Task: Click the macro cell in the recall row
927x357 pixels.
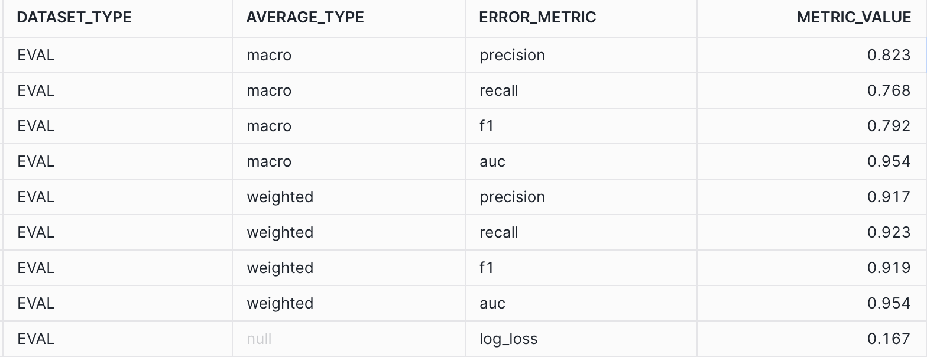Action: pos(269,90)
